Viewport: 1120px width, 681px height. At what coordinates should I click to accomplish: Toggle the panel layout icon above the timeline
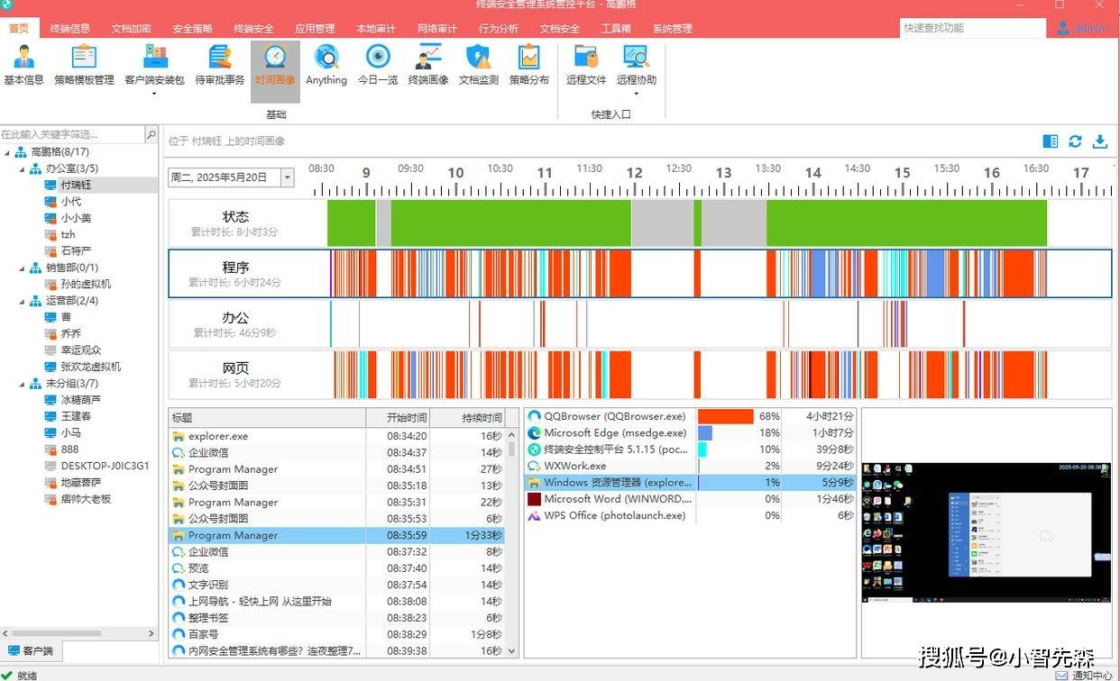pyautogui.click(x=1050, y=141)
